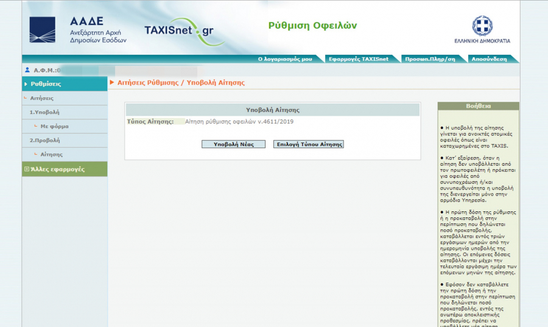This screenshot has width=548, height=327.
Task: Open the Ο λογαριασμός μου tab
Action: click(284, 59)
